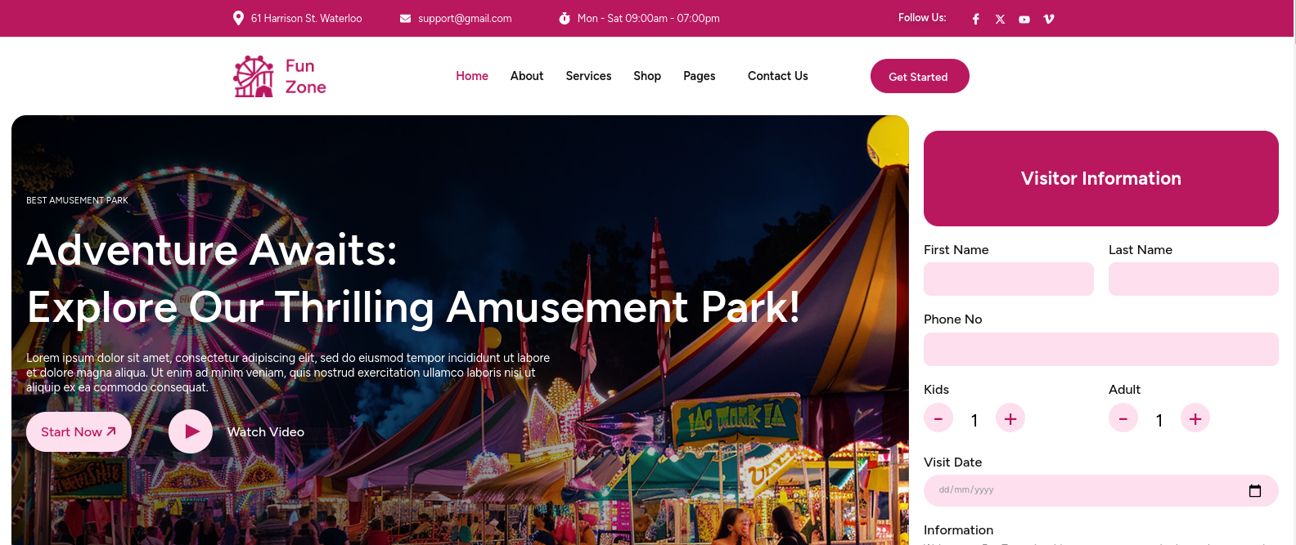Screen dimensions: 1296x545
Task: Open the Vimeo social icon
Action: [1049, 19]
